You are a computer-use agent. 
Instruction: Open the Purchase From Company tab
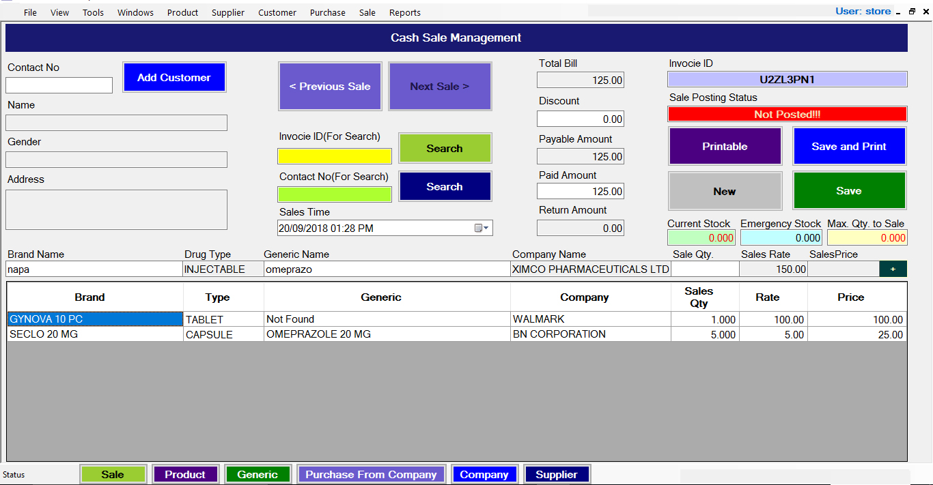371,474
